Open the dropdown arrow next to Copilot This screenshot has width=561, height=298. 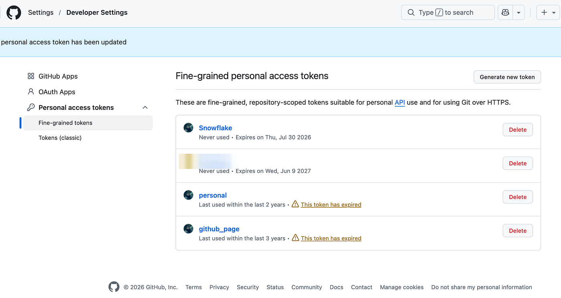point(519,12)
